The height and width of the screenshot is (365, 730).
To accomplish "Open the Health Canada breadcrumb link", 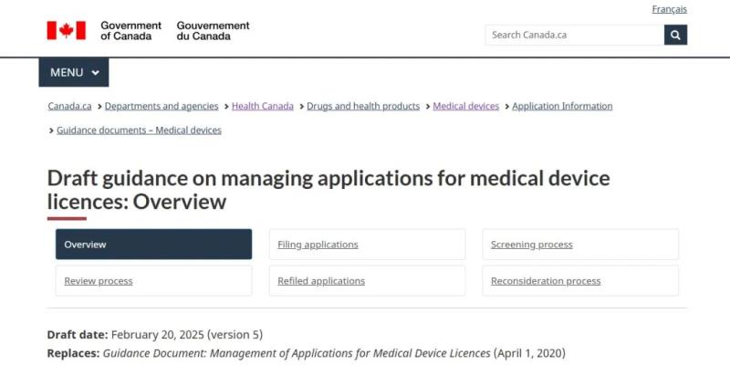I will (x=263, y=106).
